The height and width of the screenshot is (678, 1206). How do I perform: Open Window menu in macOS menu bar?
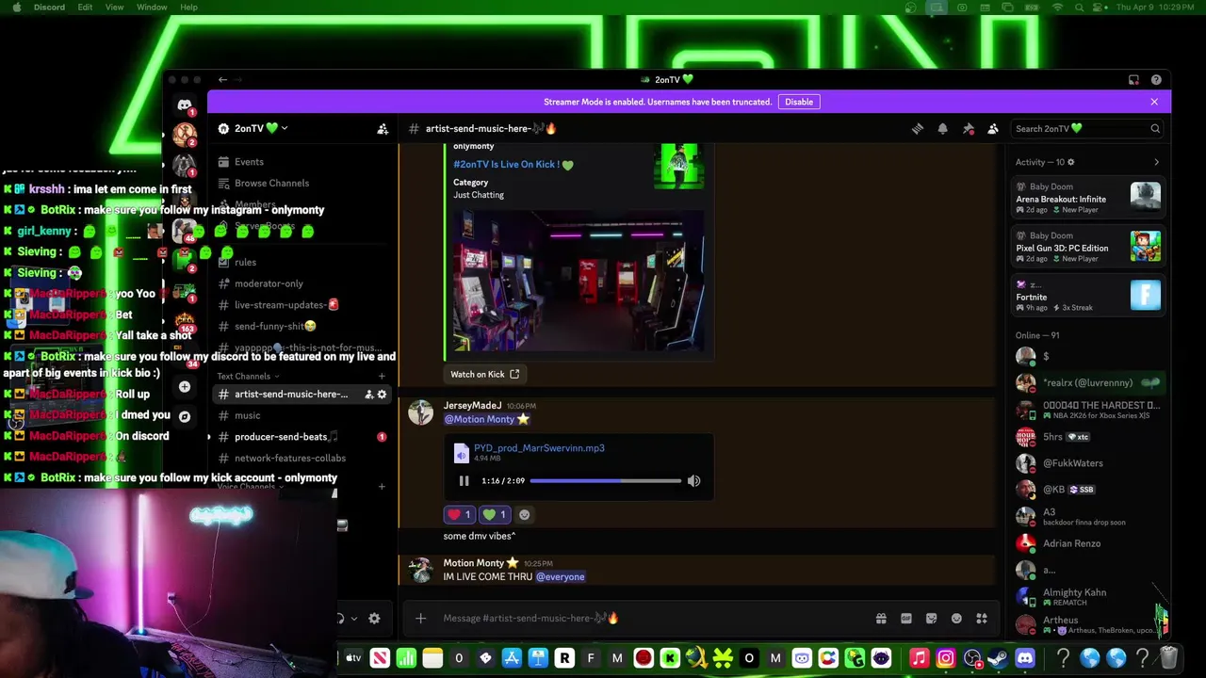pyautogui.click(x=152, y=8)
